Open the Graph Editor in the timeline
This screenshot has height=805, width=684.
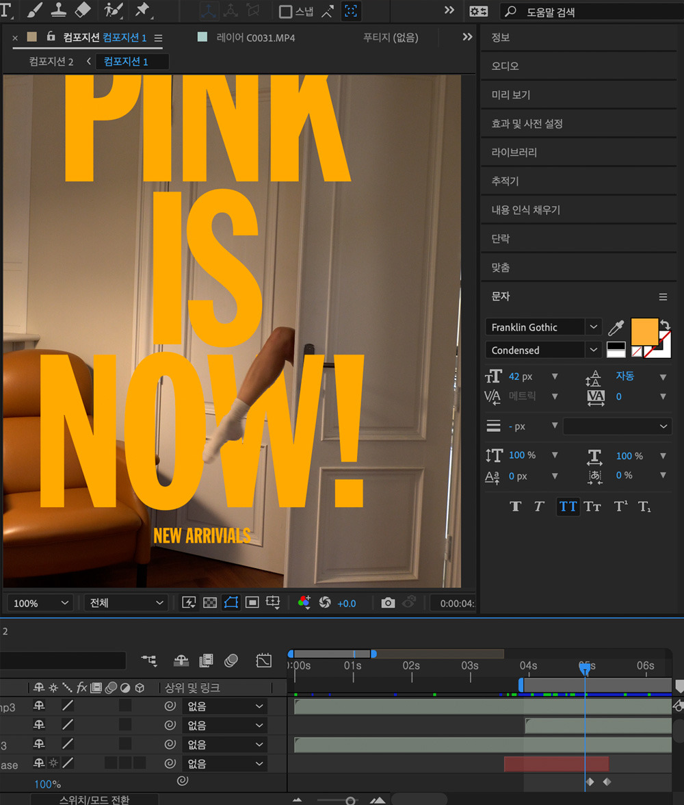click(x=264, y=660)
